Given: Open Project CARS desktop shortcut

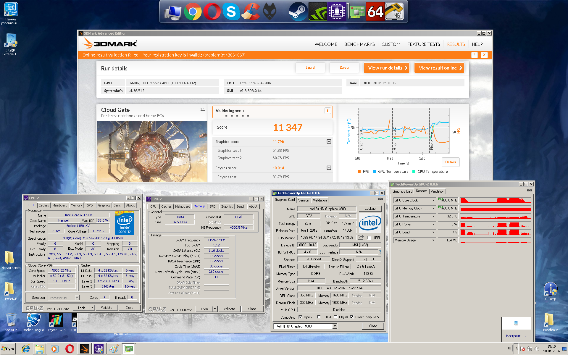Looking at the screenshot, I should [x=56, y=322].
